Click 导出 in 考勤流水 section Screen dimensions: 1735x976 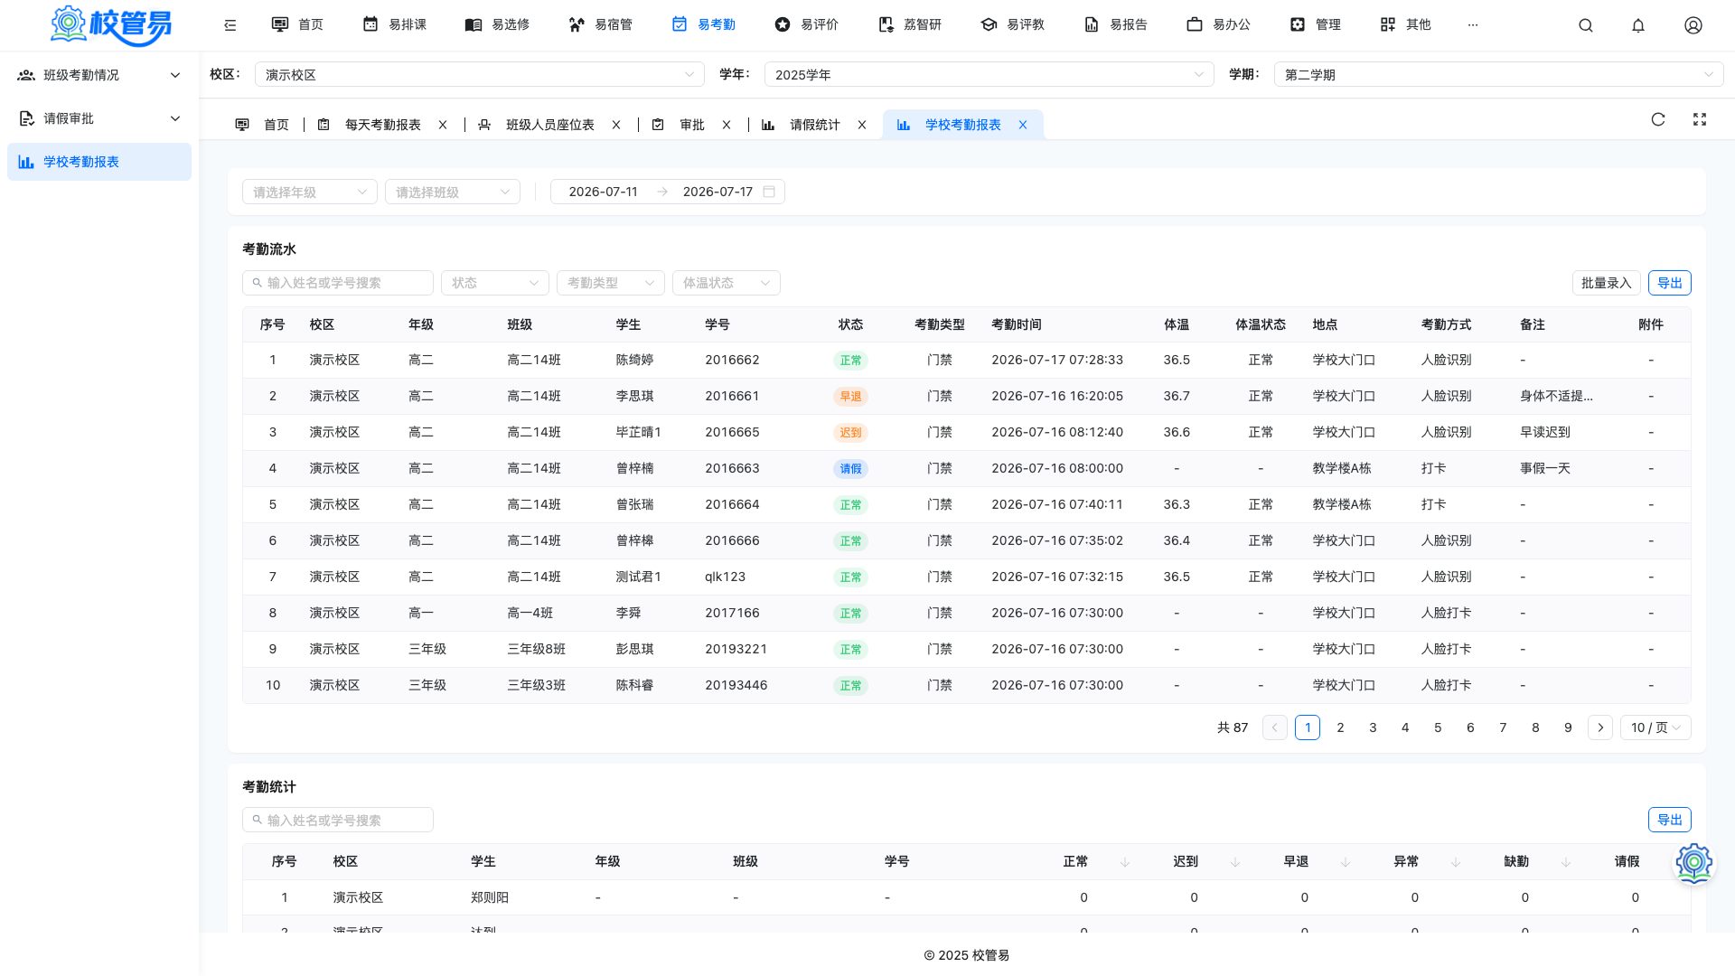pyautogui.click(x=1670, y=283)
